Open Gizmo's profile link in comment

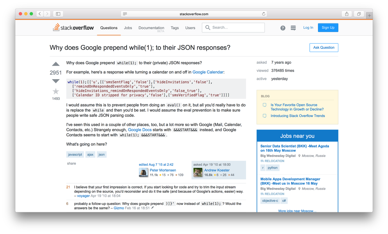pos(119,208)
